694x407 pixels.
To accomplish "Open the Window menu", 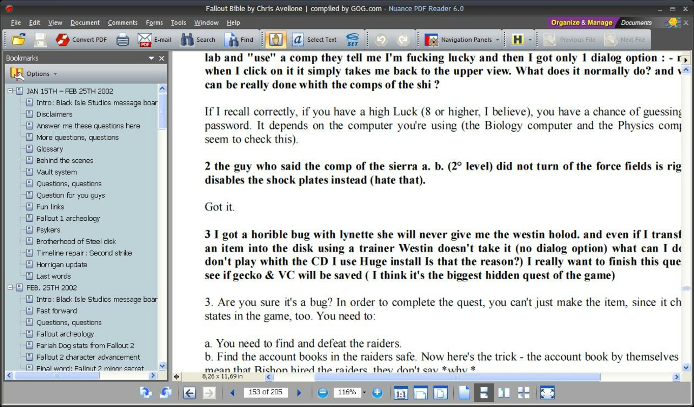I will (x=206, y=22).
